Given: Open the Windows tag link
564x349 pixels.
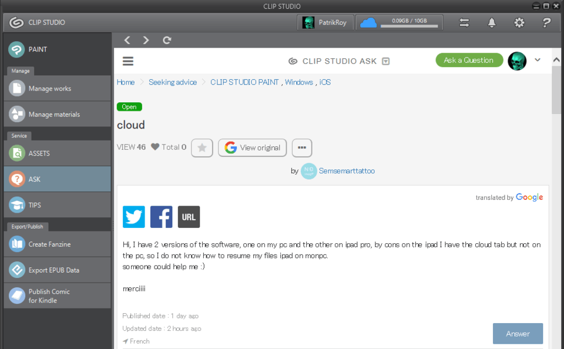Looking at the screenshot, I should [299, 82].
